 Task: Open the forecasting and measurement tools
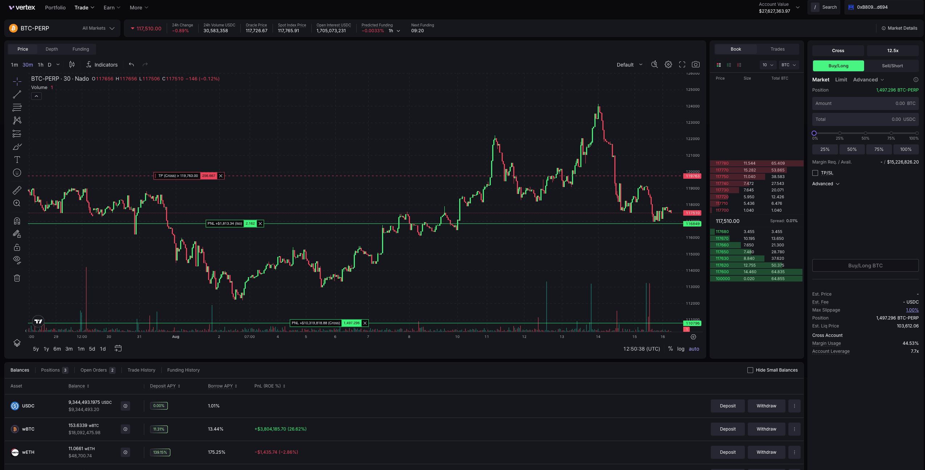(x=17, y=134)
